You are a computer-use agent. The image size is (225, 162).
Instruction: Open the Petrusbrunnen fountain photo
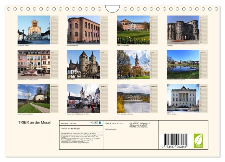(x=34, y=64)
